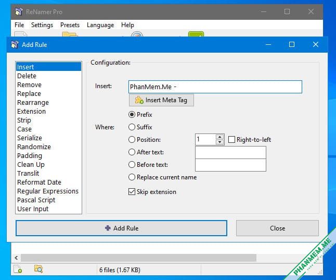The width and height of the screenshot is (336, 280).
Task: Increase Position value with up arrow
Action: pos(219,137)
